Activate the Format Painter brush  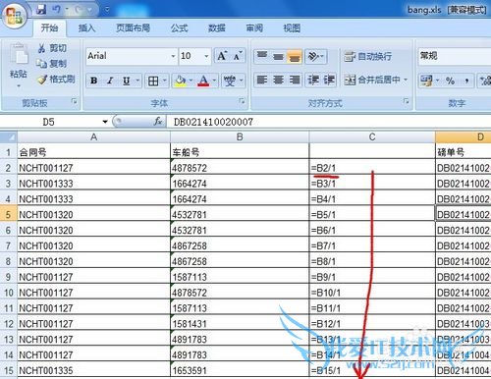[42, 80]
